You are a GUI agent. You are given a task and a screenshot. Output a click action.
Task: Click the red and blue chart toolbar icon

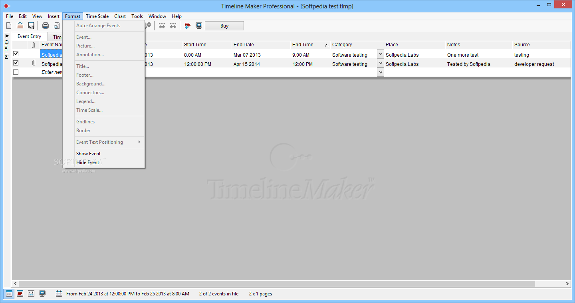[x=187, y=26]
